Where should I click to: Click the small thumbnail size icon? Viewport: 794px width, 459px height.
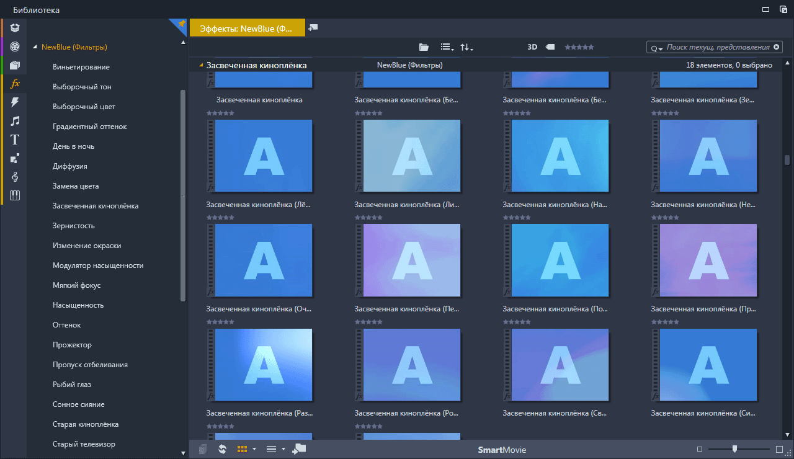pyautogui.click(x=700, y=449)
